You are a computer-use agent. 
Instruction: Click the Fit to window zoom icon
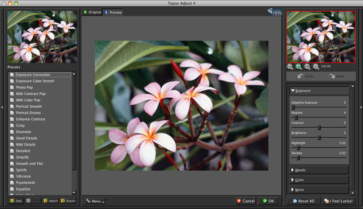[x=307, y=66]
